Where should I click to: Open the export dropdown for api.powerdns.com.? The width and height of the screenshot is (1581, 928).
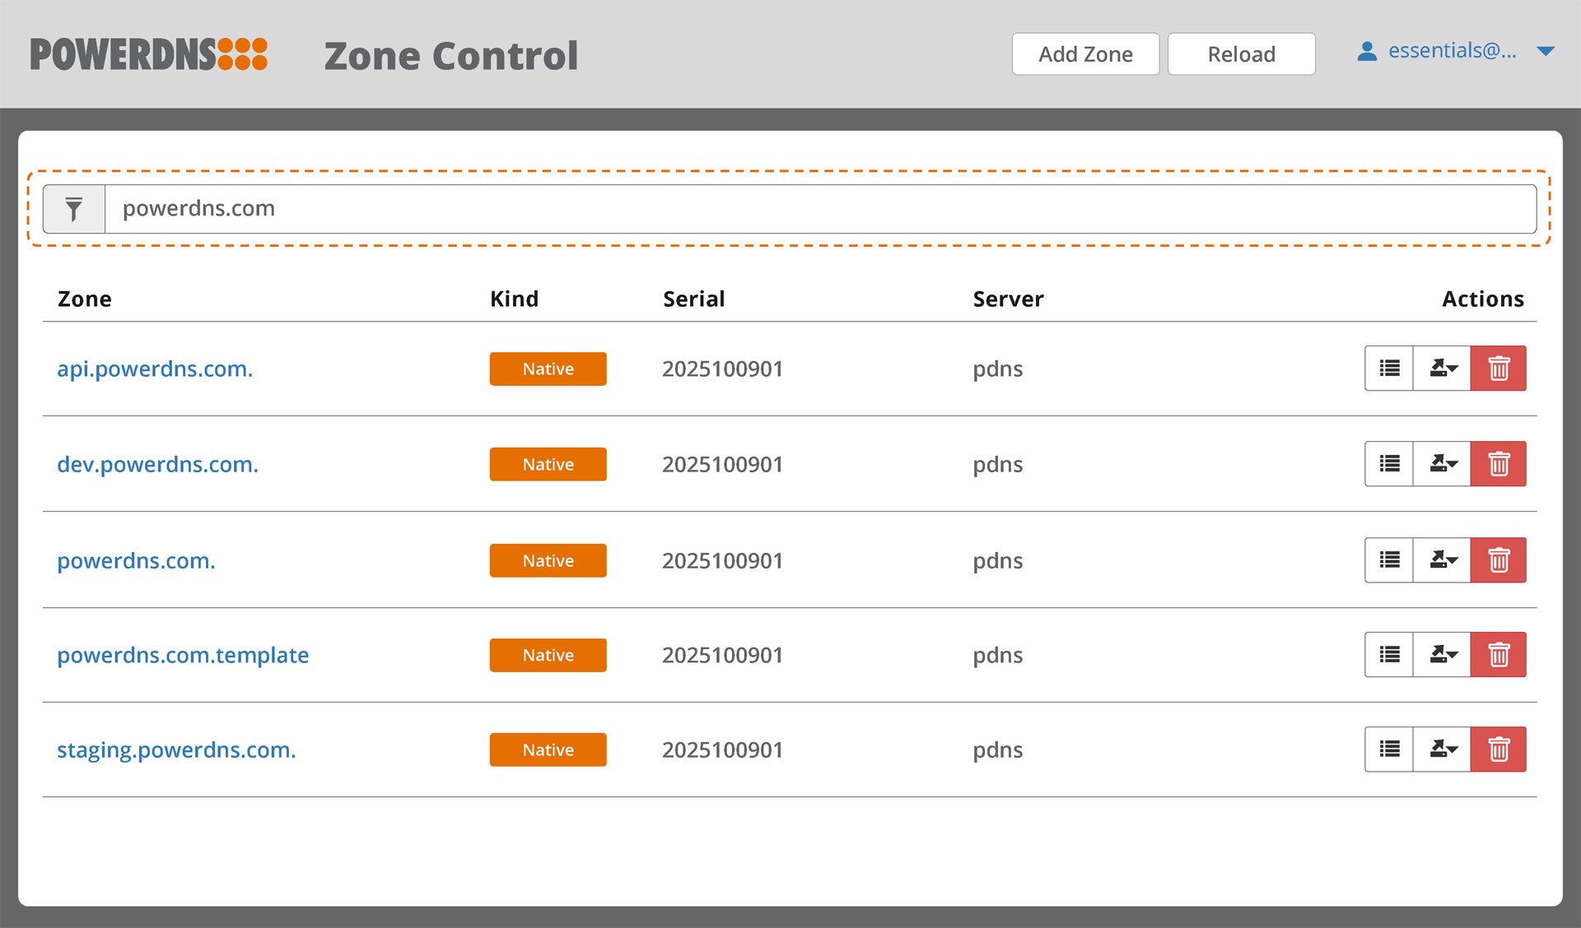point(1442,369)
